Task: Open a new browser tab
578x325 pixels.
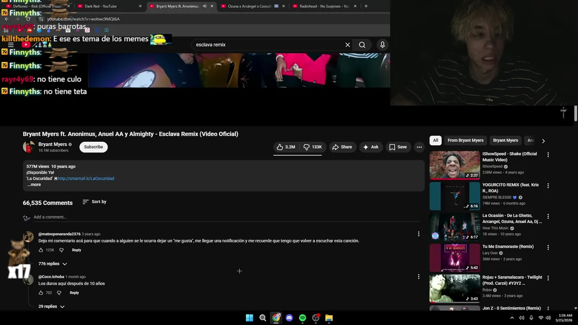Action: pyautogui.click(x=366, y=6)
